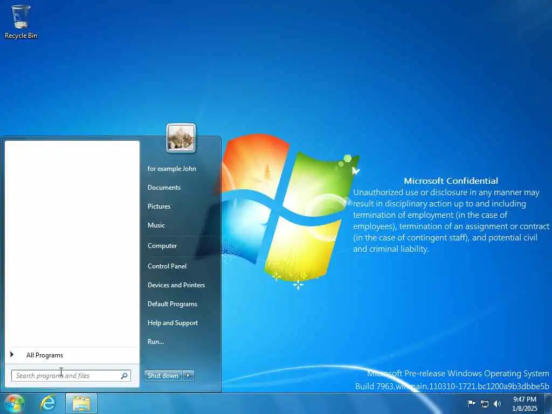
Task: Open the taskbar clock and date
Action: 525,404
